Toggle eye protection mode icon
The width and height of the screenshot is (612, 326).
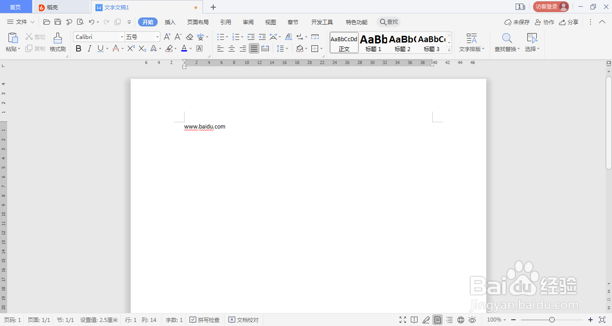[x=472, y=320]
